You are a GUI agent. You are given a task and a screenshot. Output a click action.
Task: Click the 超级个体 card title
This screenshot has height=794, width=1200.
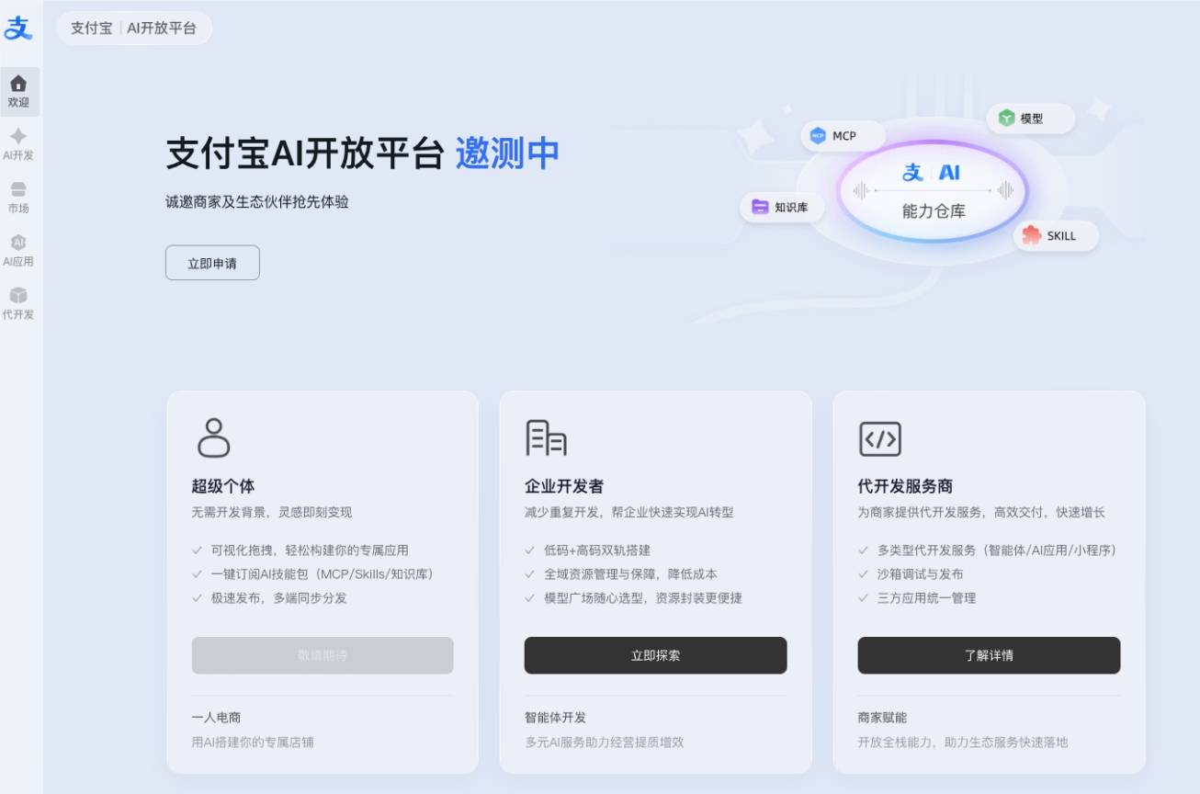[x=223, y=486]
